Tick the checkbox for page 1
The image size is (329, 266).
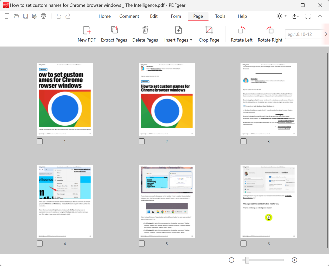tap(40, 141)
